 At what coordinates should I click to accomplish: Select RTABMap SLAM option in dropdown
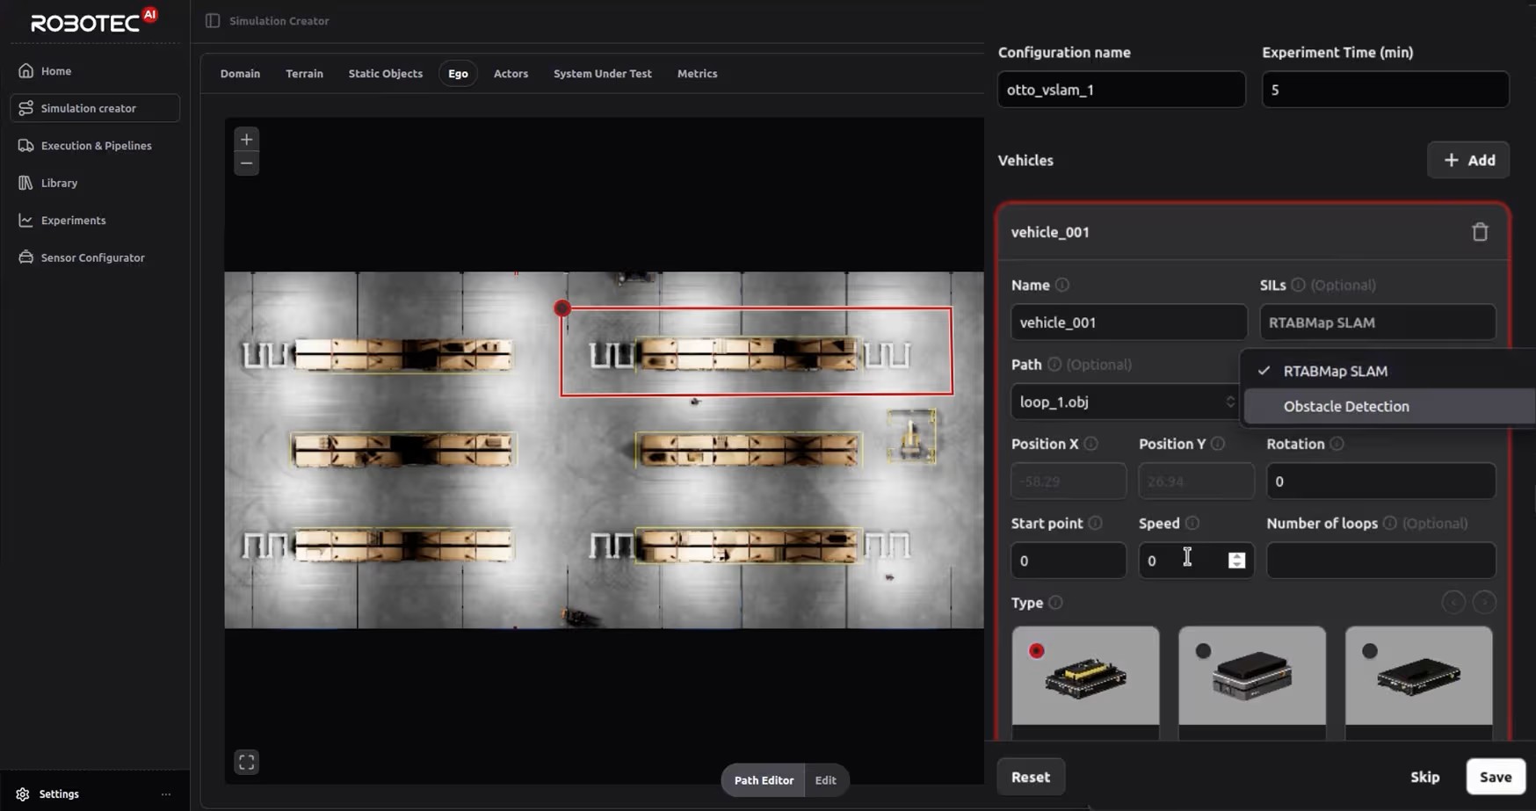pyautogui.click(x=1335, y=371)
